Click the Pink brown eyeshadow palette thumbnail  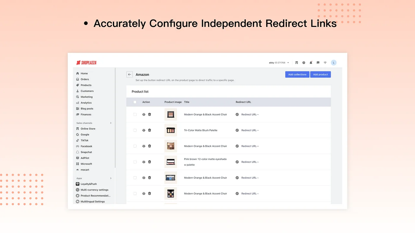pyautogui.click(x=171, y=162)
